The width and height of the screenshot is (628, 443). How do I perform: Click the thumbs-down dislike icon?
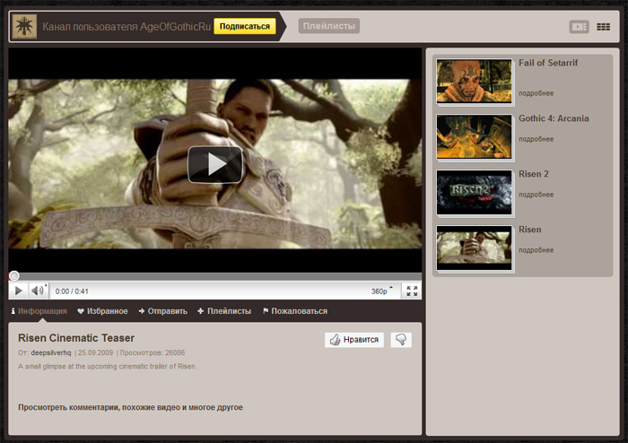coord(401,340)
